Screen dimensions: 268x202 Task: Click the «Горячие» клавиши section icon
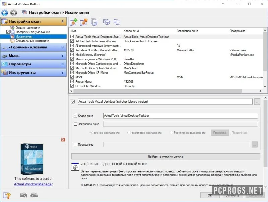[5, 47]
